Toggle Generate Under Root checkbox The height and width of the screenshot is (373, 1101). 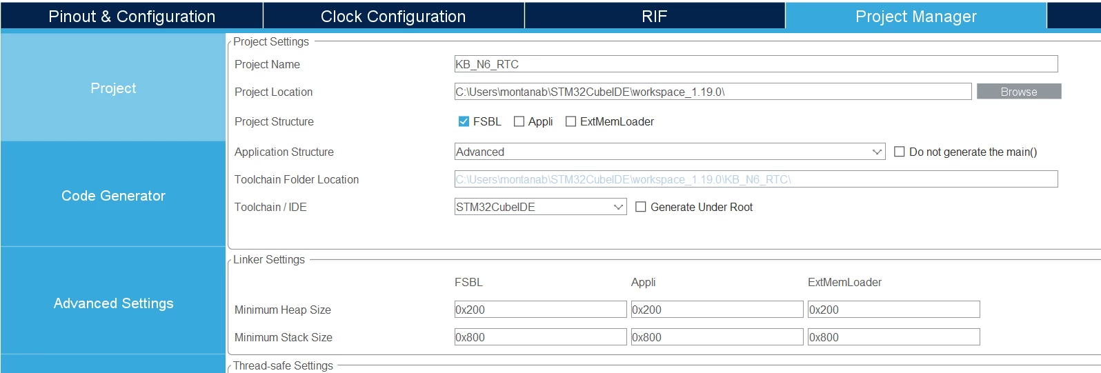[640, 207]
